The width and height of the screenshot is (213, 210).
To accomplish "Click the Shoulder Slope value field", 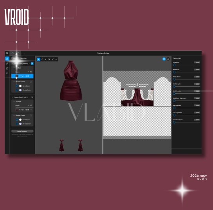I will click(197, 120).
